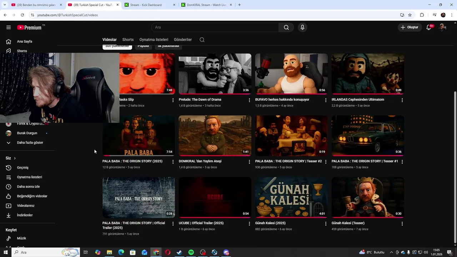The height and width of the screenshot is (257, 457).
Task: Open Steam from the taskbar
Action: (x=179, y=252)
